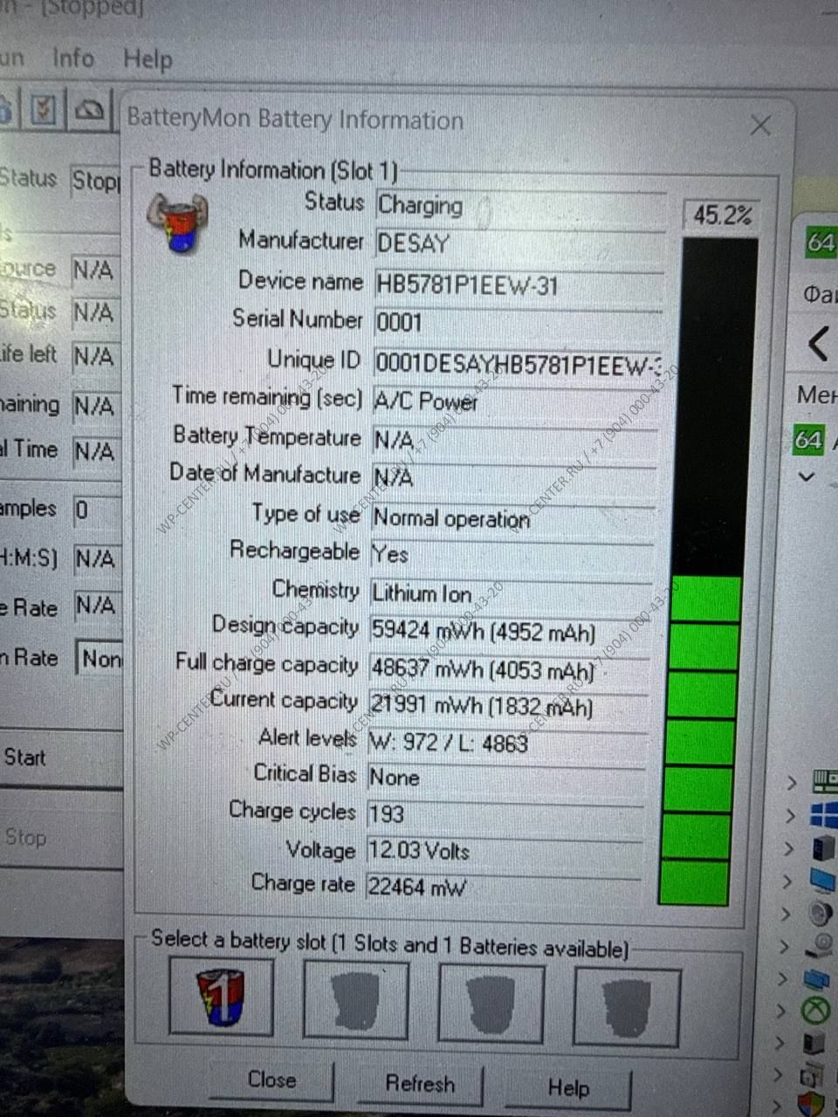Click the gauge icon in the toolbar
This screenshot has height=1117, width=838.
click(92, 111)
